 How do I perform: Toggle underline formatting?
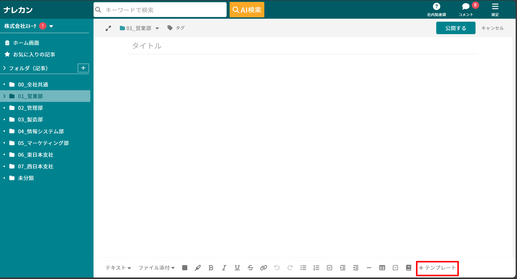coord(237,268)
